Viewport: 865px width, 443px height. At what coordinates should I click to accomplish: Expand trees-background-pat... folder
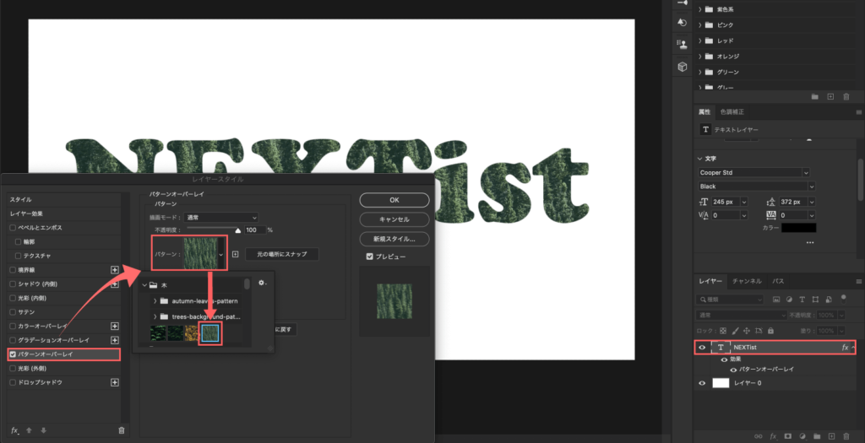[155, 316]
